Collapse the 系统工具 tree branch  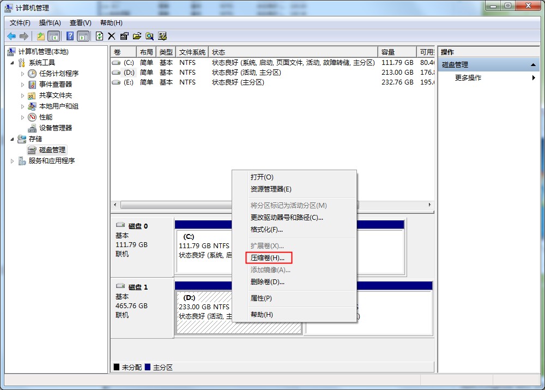click(x=13, y=62)
